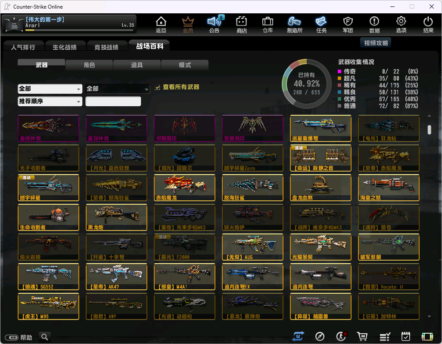Click the magnifier search icon at bottom

44,337
